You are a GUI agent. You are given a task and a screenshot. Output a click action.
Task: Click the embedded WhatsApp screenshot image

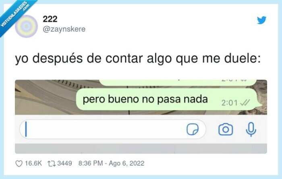coord(141,117)
